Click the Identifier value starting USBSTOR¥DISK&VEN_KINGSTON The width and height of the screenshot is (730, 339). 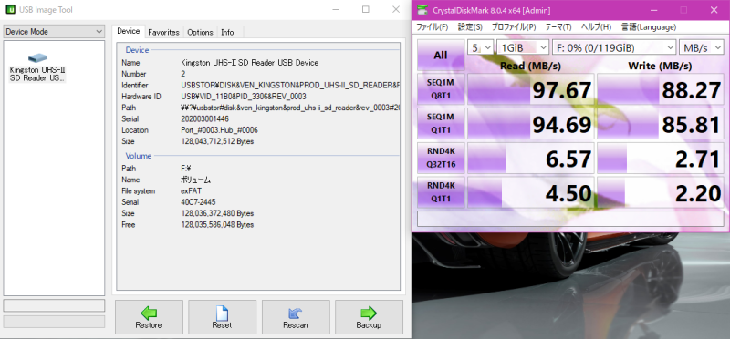[x=290, y=85]
